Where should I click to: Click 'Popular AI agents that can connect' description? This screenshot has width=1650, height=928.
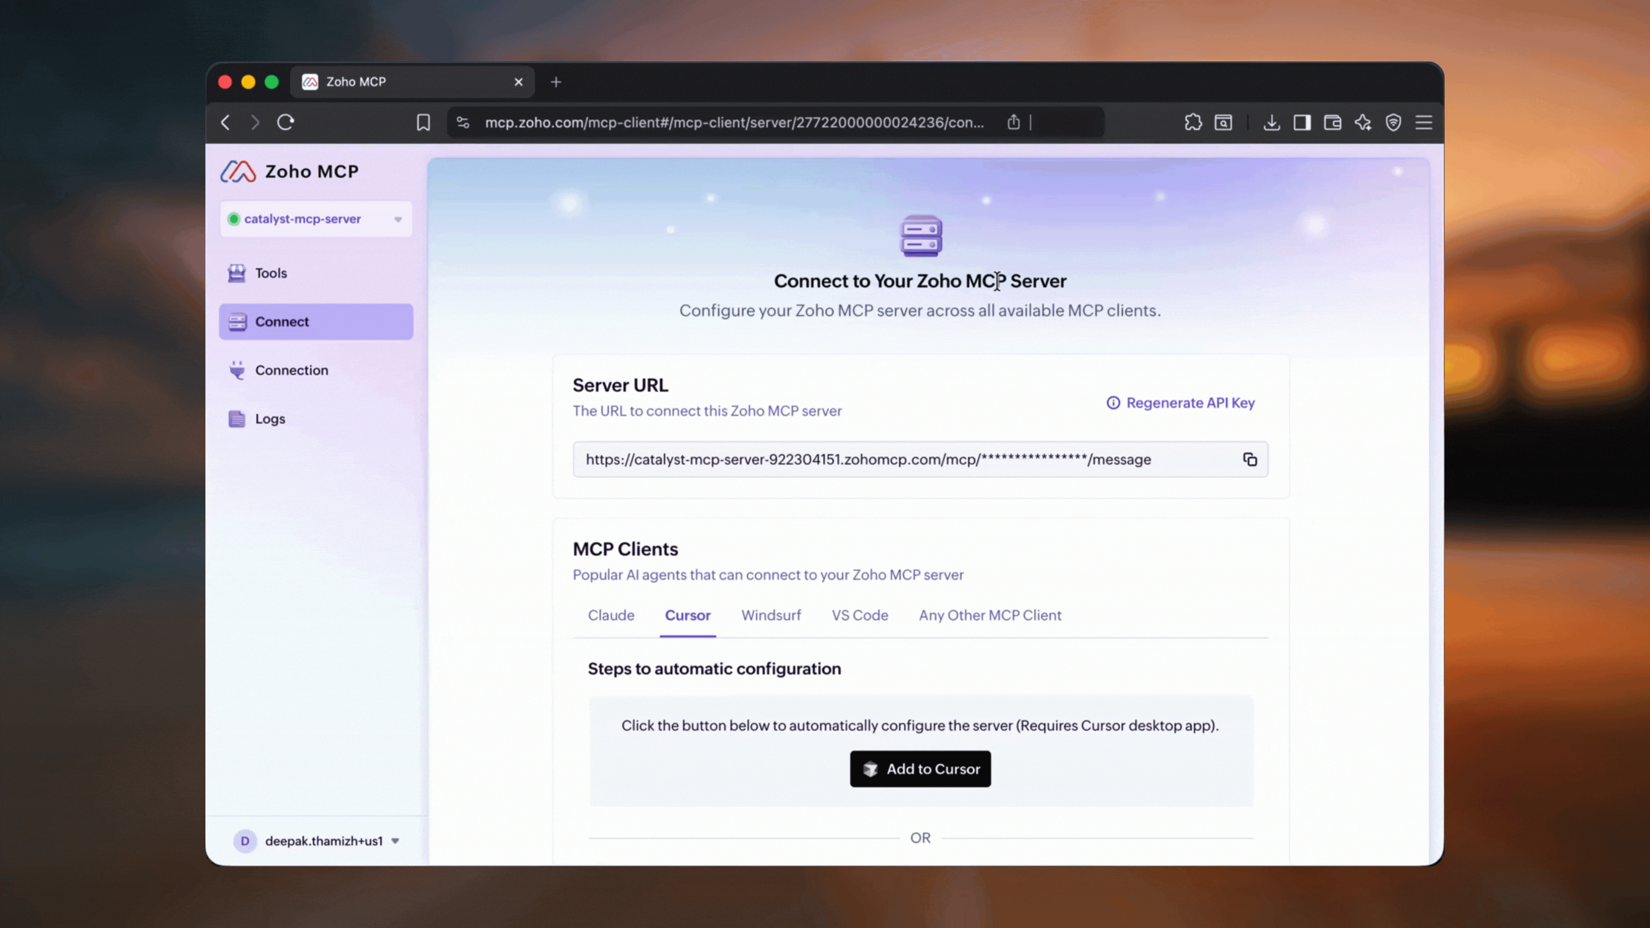click(768, 575)
